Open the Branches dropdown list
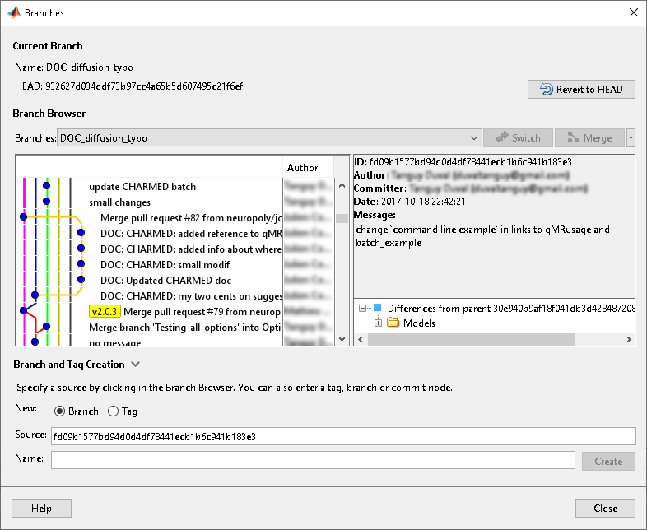Screen dimensions: 647x530 pos(472,138)
